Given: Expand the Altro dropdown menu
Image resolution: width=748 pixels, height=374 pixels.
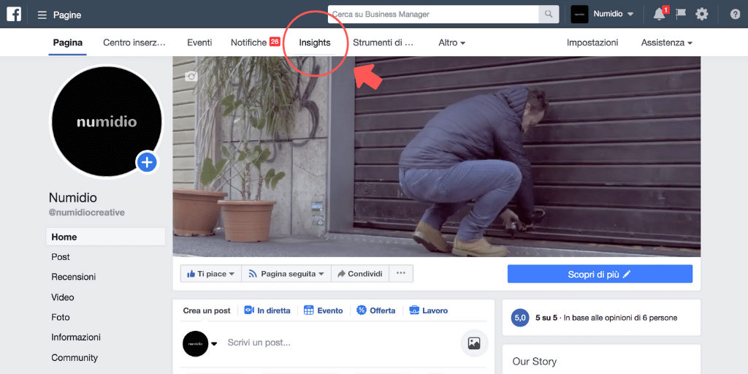Looking at the screenshot, I should tap(451, 42).
